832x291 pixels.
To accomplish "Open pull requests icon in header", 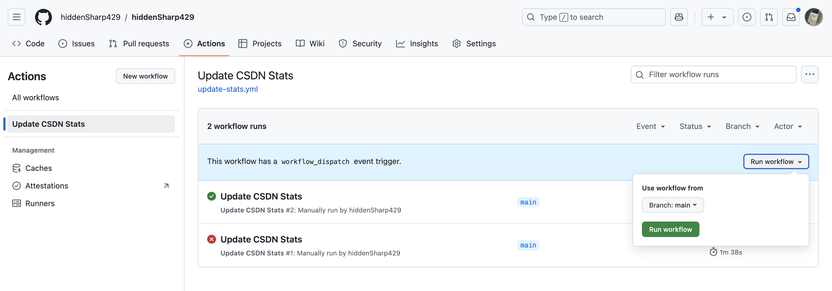I will 769,17.
